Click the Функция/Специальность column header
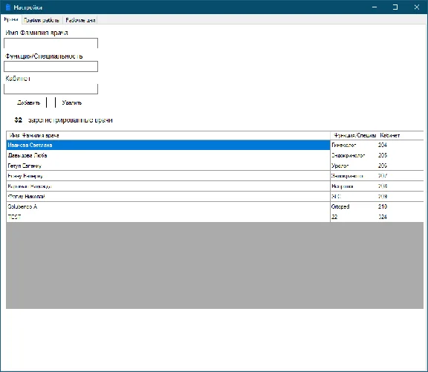This screenshot has width=428, height=372. click(x=354, y=135)
